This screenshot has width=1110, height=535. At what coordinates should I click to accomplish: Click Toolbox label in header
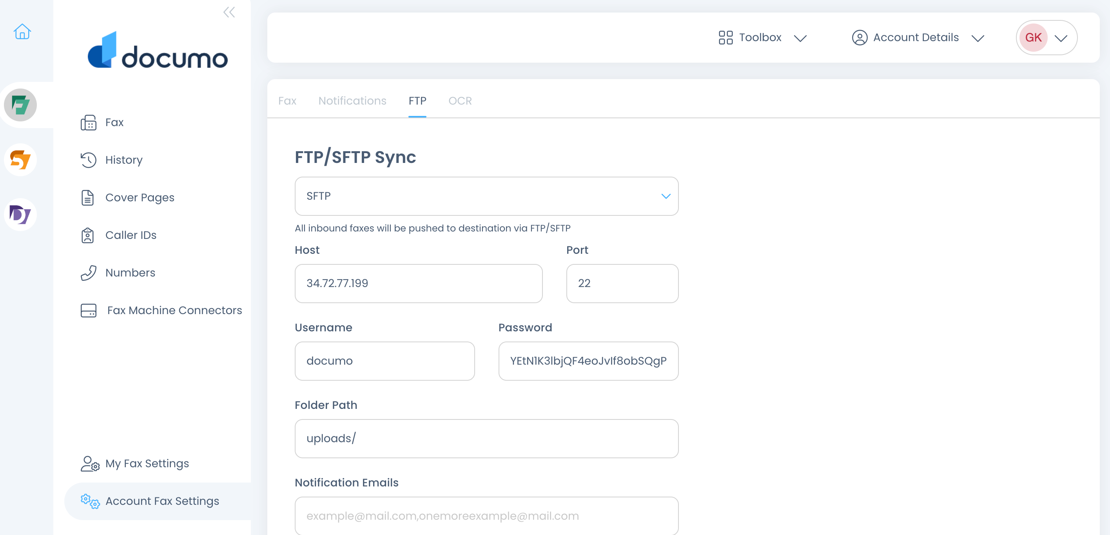[x=760, y=38]
